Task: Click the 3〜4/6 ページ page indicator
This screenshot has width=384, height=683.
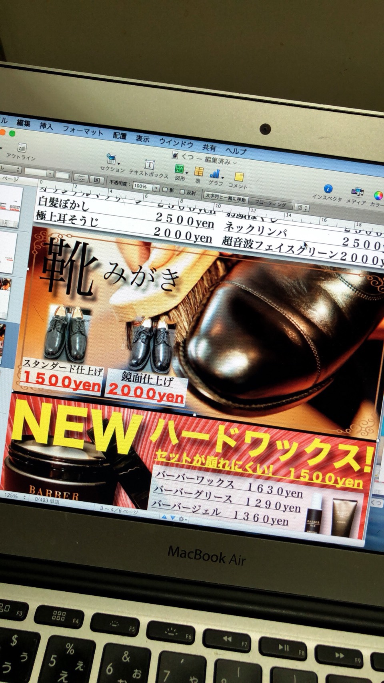Action: [119, 510]
